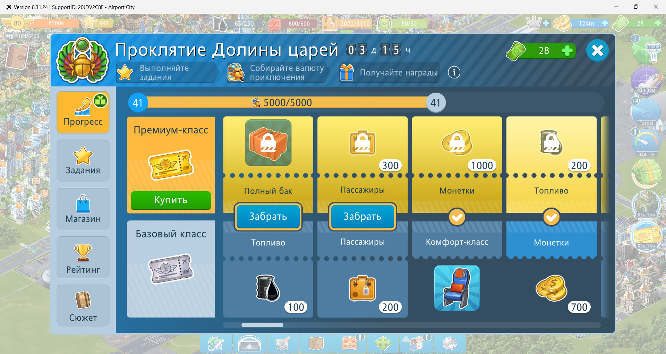
Task: Open the Прогресс tab
Action: 83,112
